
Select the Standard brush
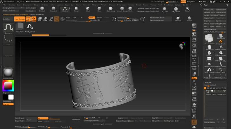coord(53,9)
